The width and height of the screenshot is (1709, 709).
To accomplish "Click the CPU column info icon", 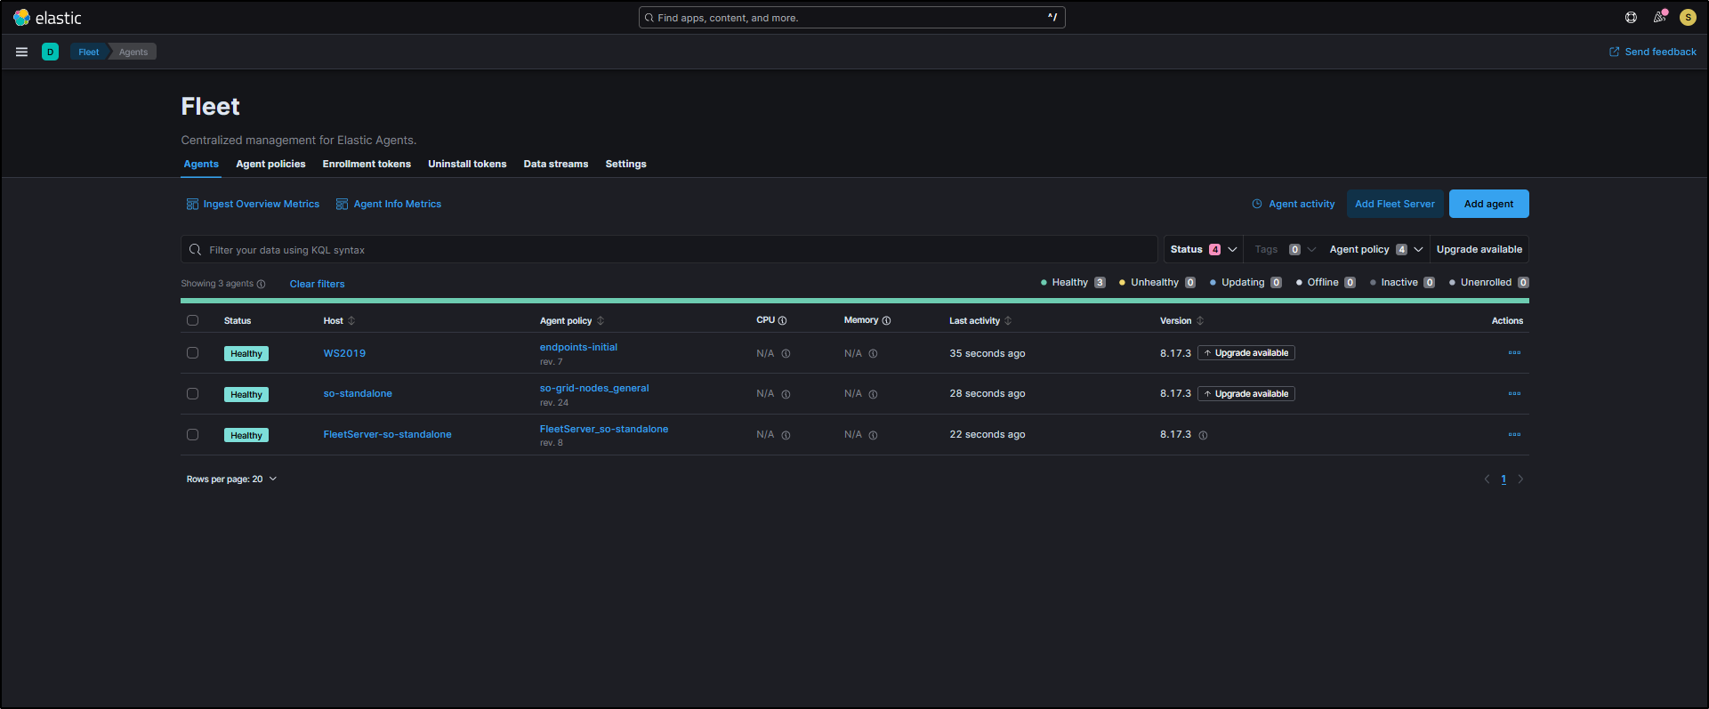I will (x=783, y=321).
